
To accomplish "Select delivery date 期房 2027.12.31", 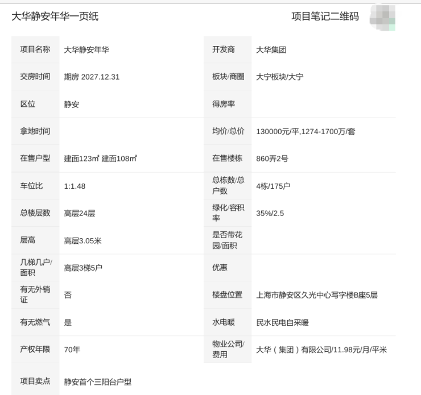I will tap(92, 77).
